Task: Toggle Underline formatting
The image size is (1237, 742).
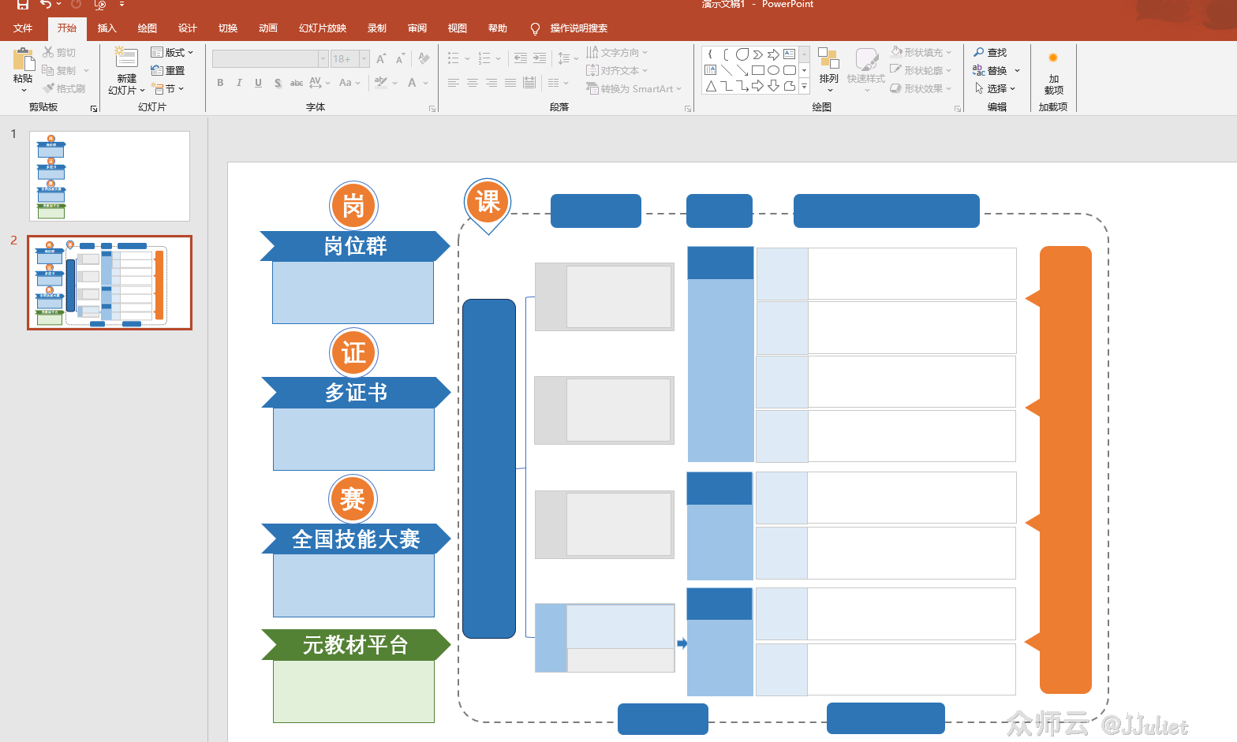Action: [x=258, y=83]
